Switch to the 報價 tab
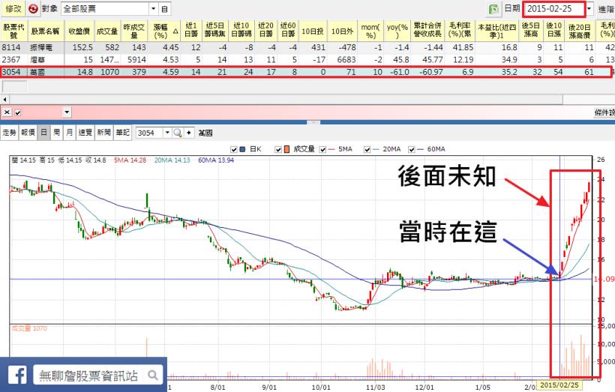Screen dimensions: 615x392 click(x=28, y=133)
